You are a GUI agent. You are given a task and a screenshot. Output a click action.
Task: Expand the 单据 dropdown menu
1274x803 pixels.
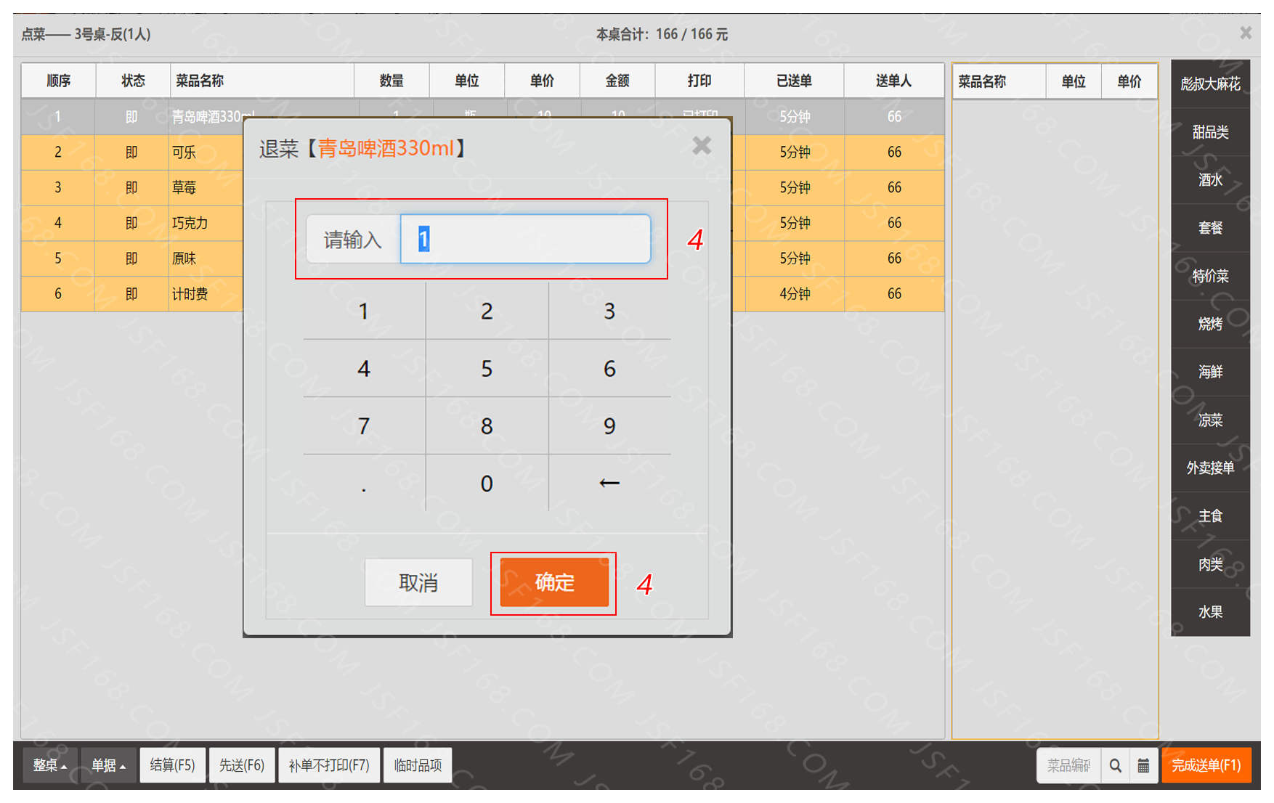pos(108,765)
